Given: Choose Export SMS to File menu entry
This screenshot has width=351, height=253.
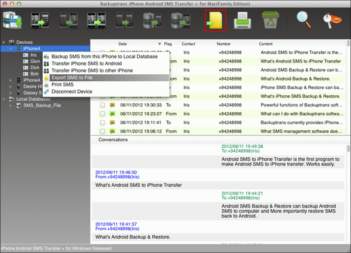Looking at the screenshot, I should tap(106, 78).
